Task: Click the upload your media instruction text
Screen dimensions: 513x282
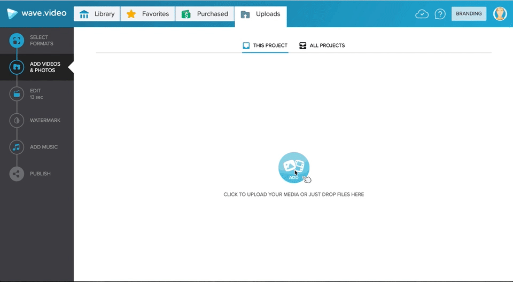Action: (x=294, y=194)
